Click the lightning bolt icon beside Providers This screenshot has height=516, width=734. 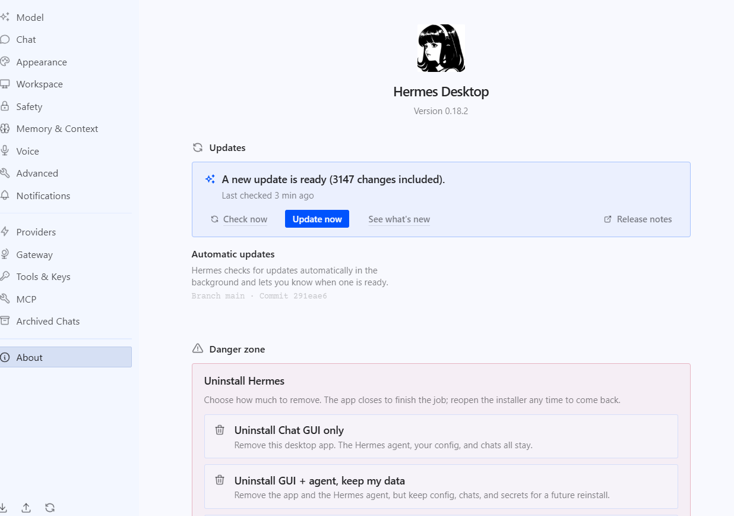click(5, 232)
